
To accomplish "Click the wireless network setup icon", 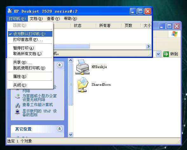I will click(x=17, y=97).
